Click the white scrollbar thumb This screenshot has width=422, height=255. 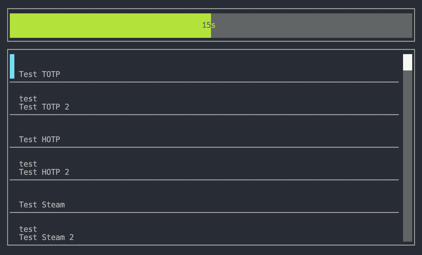[x=407, y=62]
